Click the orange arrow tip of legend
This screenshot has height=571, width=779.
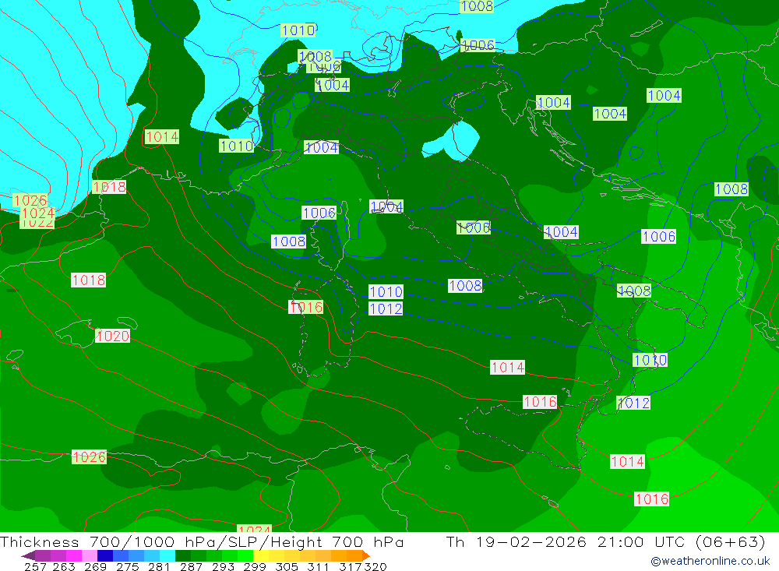[367, 555]
